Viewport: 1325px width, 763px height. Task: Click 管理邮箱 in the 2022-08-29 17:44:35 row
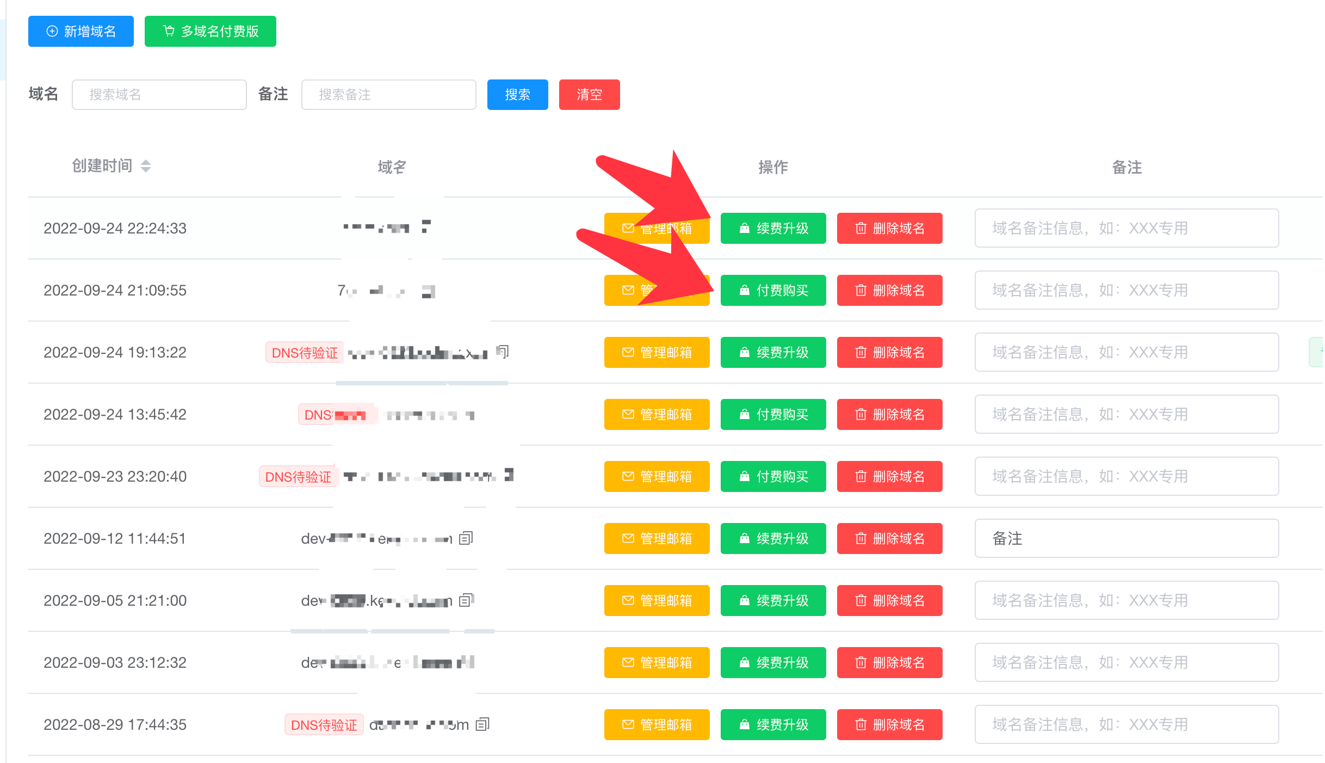pos(657,724)
